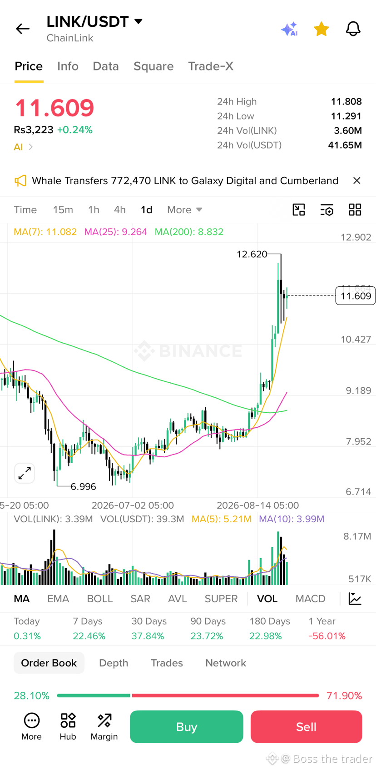The image size is (376, 770).
Task: Enable the EMA indicator
Action: click(x=58, y=599)
